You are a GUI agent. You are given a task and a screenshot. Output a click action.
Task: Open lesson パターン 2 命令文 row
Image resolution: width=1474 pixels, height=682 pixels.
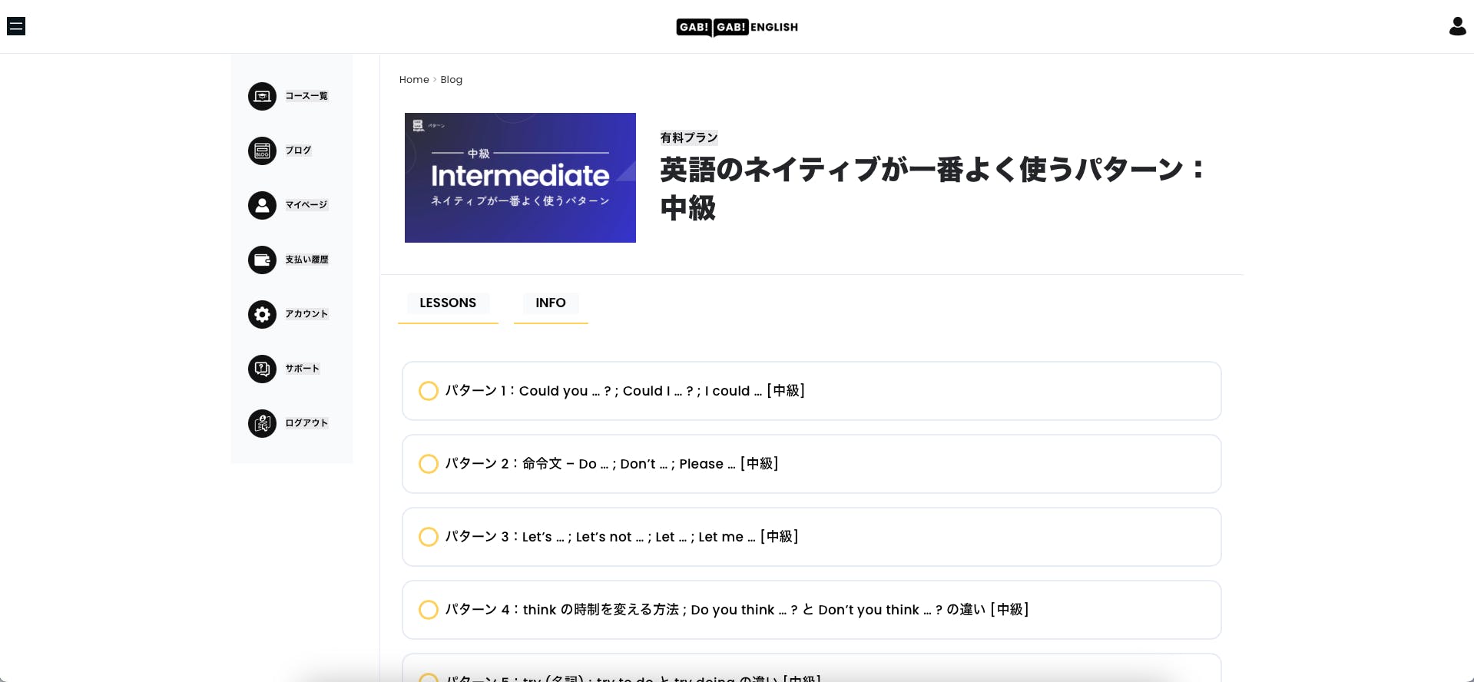[611, 464]
